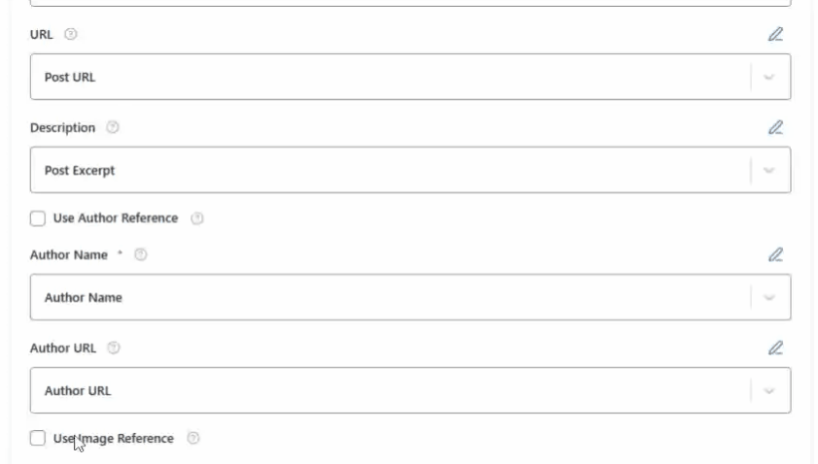Show help icon next to Description label
818x464 pixels.
[113, 127]
